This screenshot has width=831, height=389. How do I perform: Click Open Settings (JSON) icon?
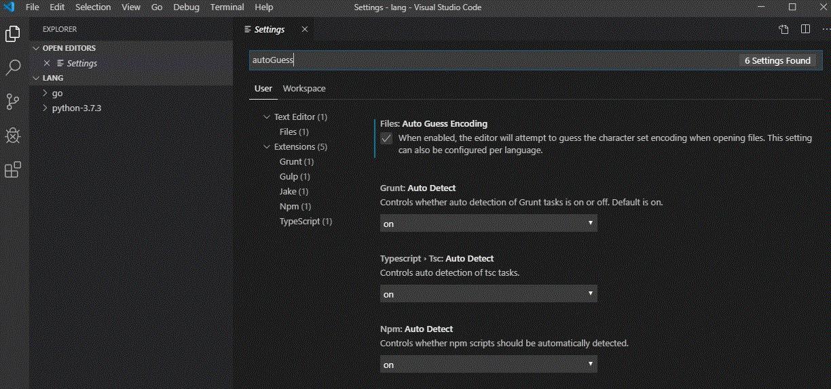(x=783, y=29)
